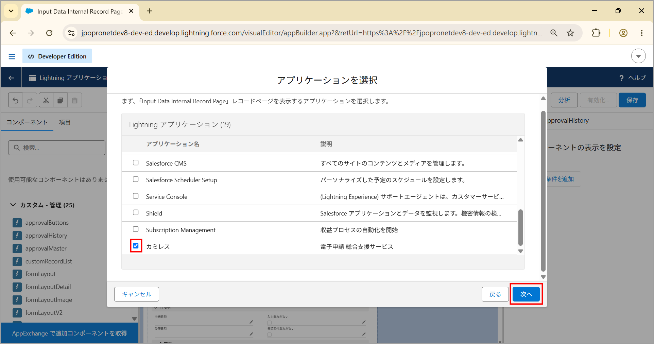The width and height of the screenshot is (654, 344).
Task: Click the cut scissors icon
Action: [x=46, y=100]
